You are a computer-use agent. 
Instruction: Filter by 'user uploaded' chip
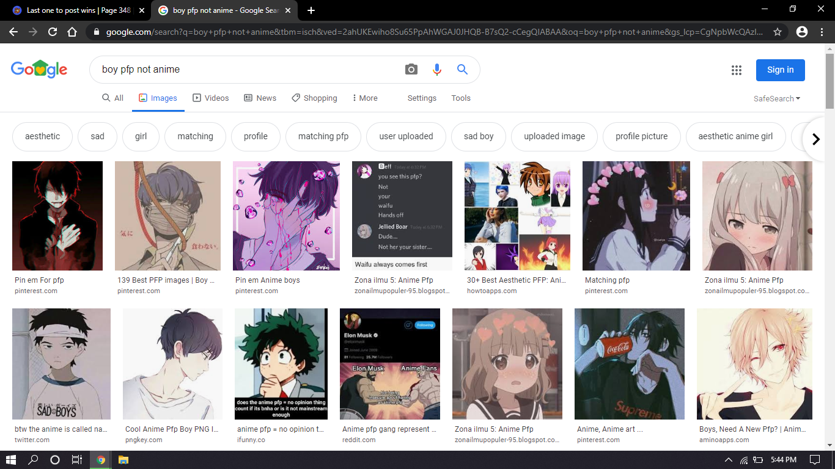coord(406,137)
